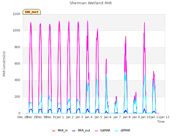Click the 800 y-axis tick label

17,47
